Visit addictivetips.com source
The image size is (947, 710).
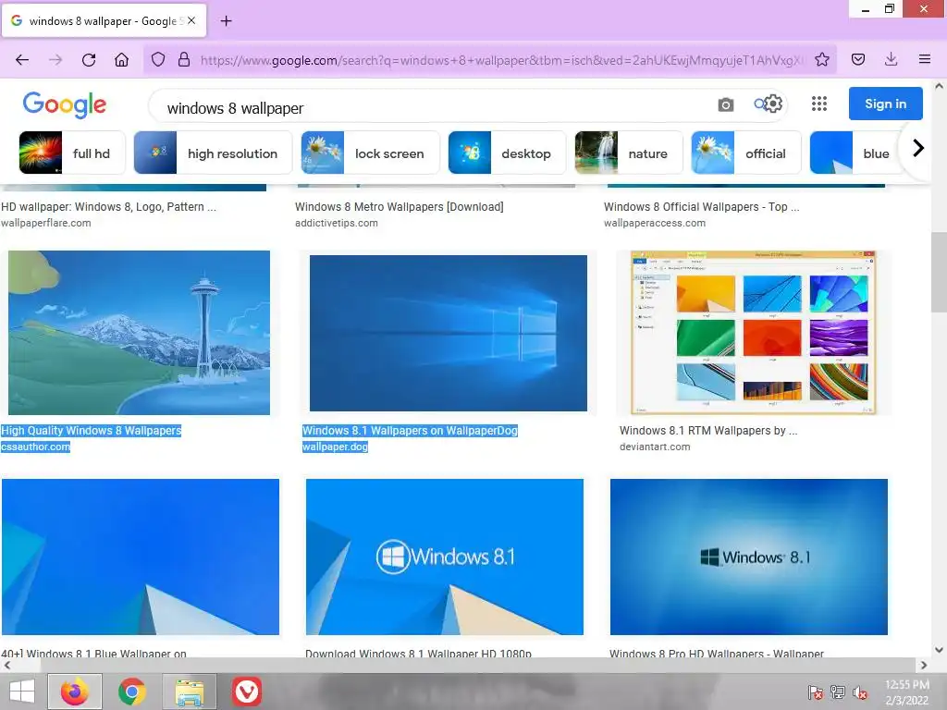click(x=337, y=223)
